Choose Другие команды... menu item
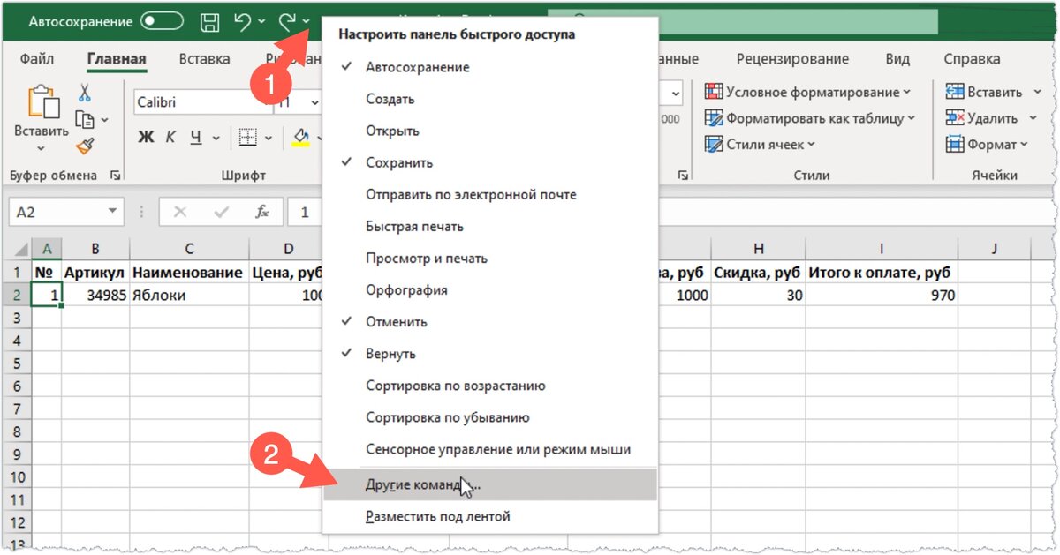Screen dimensions: 1060x555 490,484
